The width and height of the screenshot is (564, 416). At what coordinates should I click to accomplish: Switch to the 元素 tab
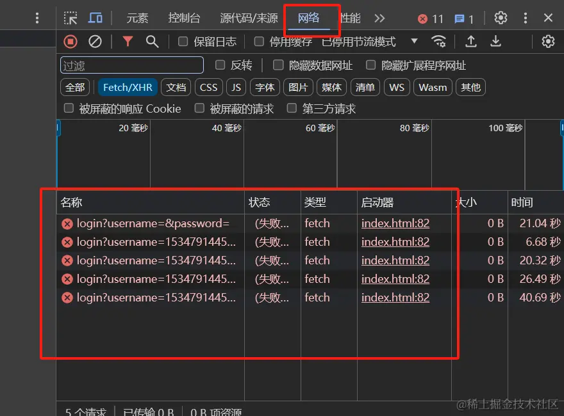pyautogui.click(x=137, y=18)
